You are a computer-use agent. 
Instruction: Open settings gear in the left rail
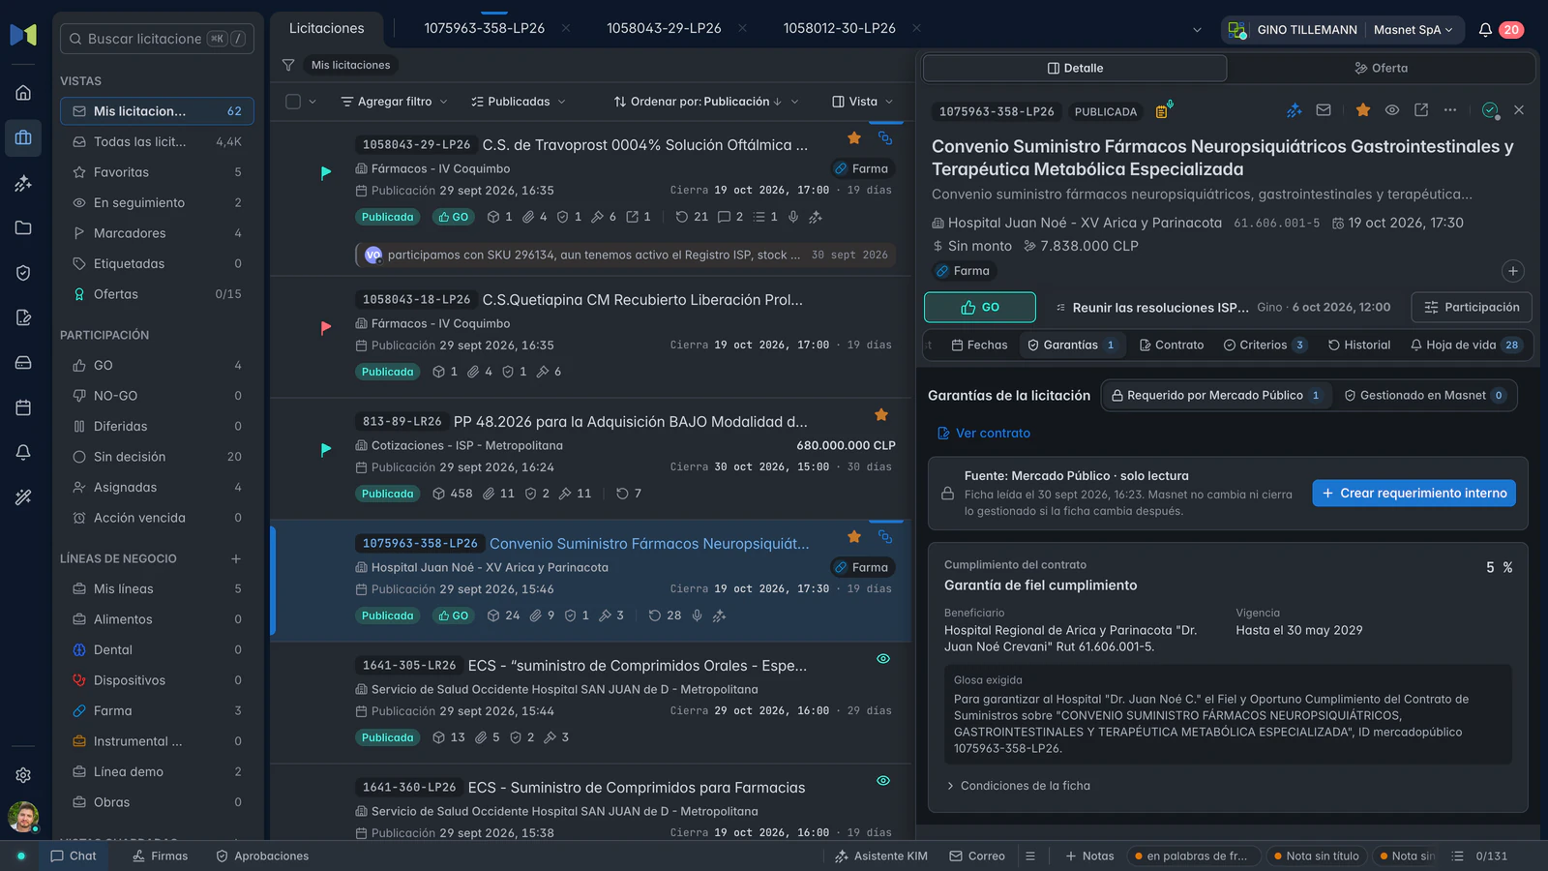click(23, 775)
